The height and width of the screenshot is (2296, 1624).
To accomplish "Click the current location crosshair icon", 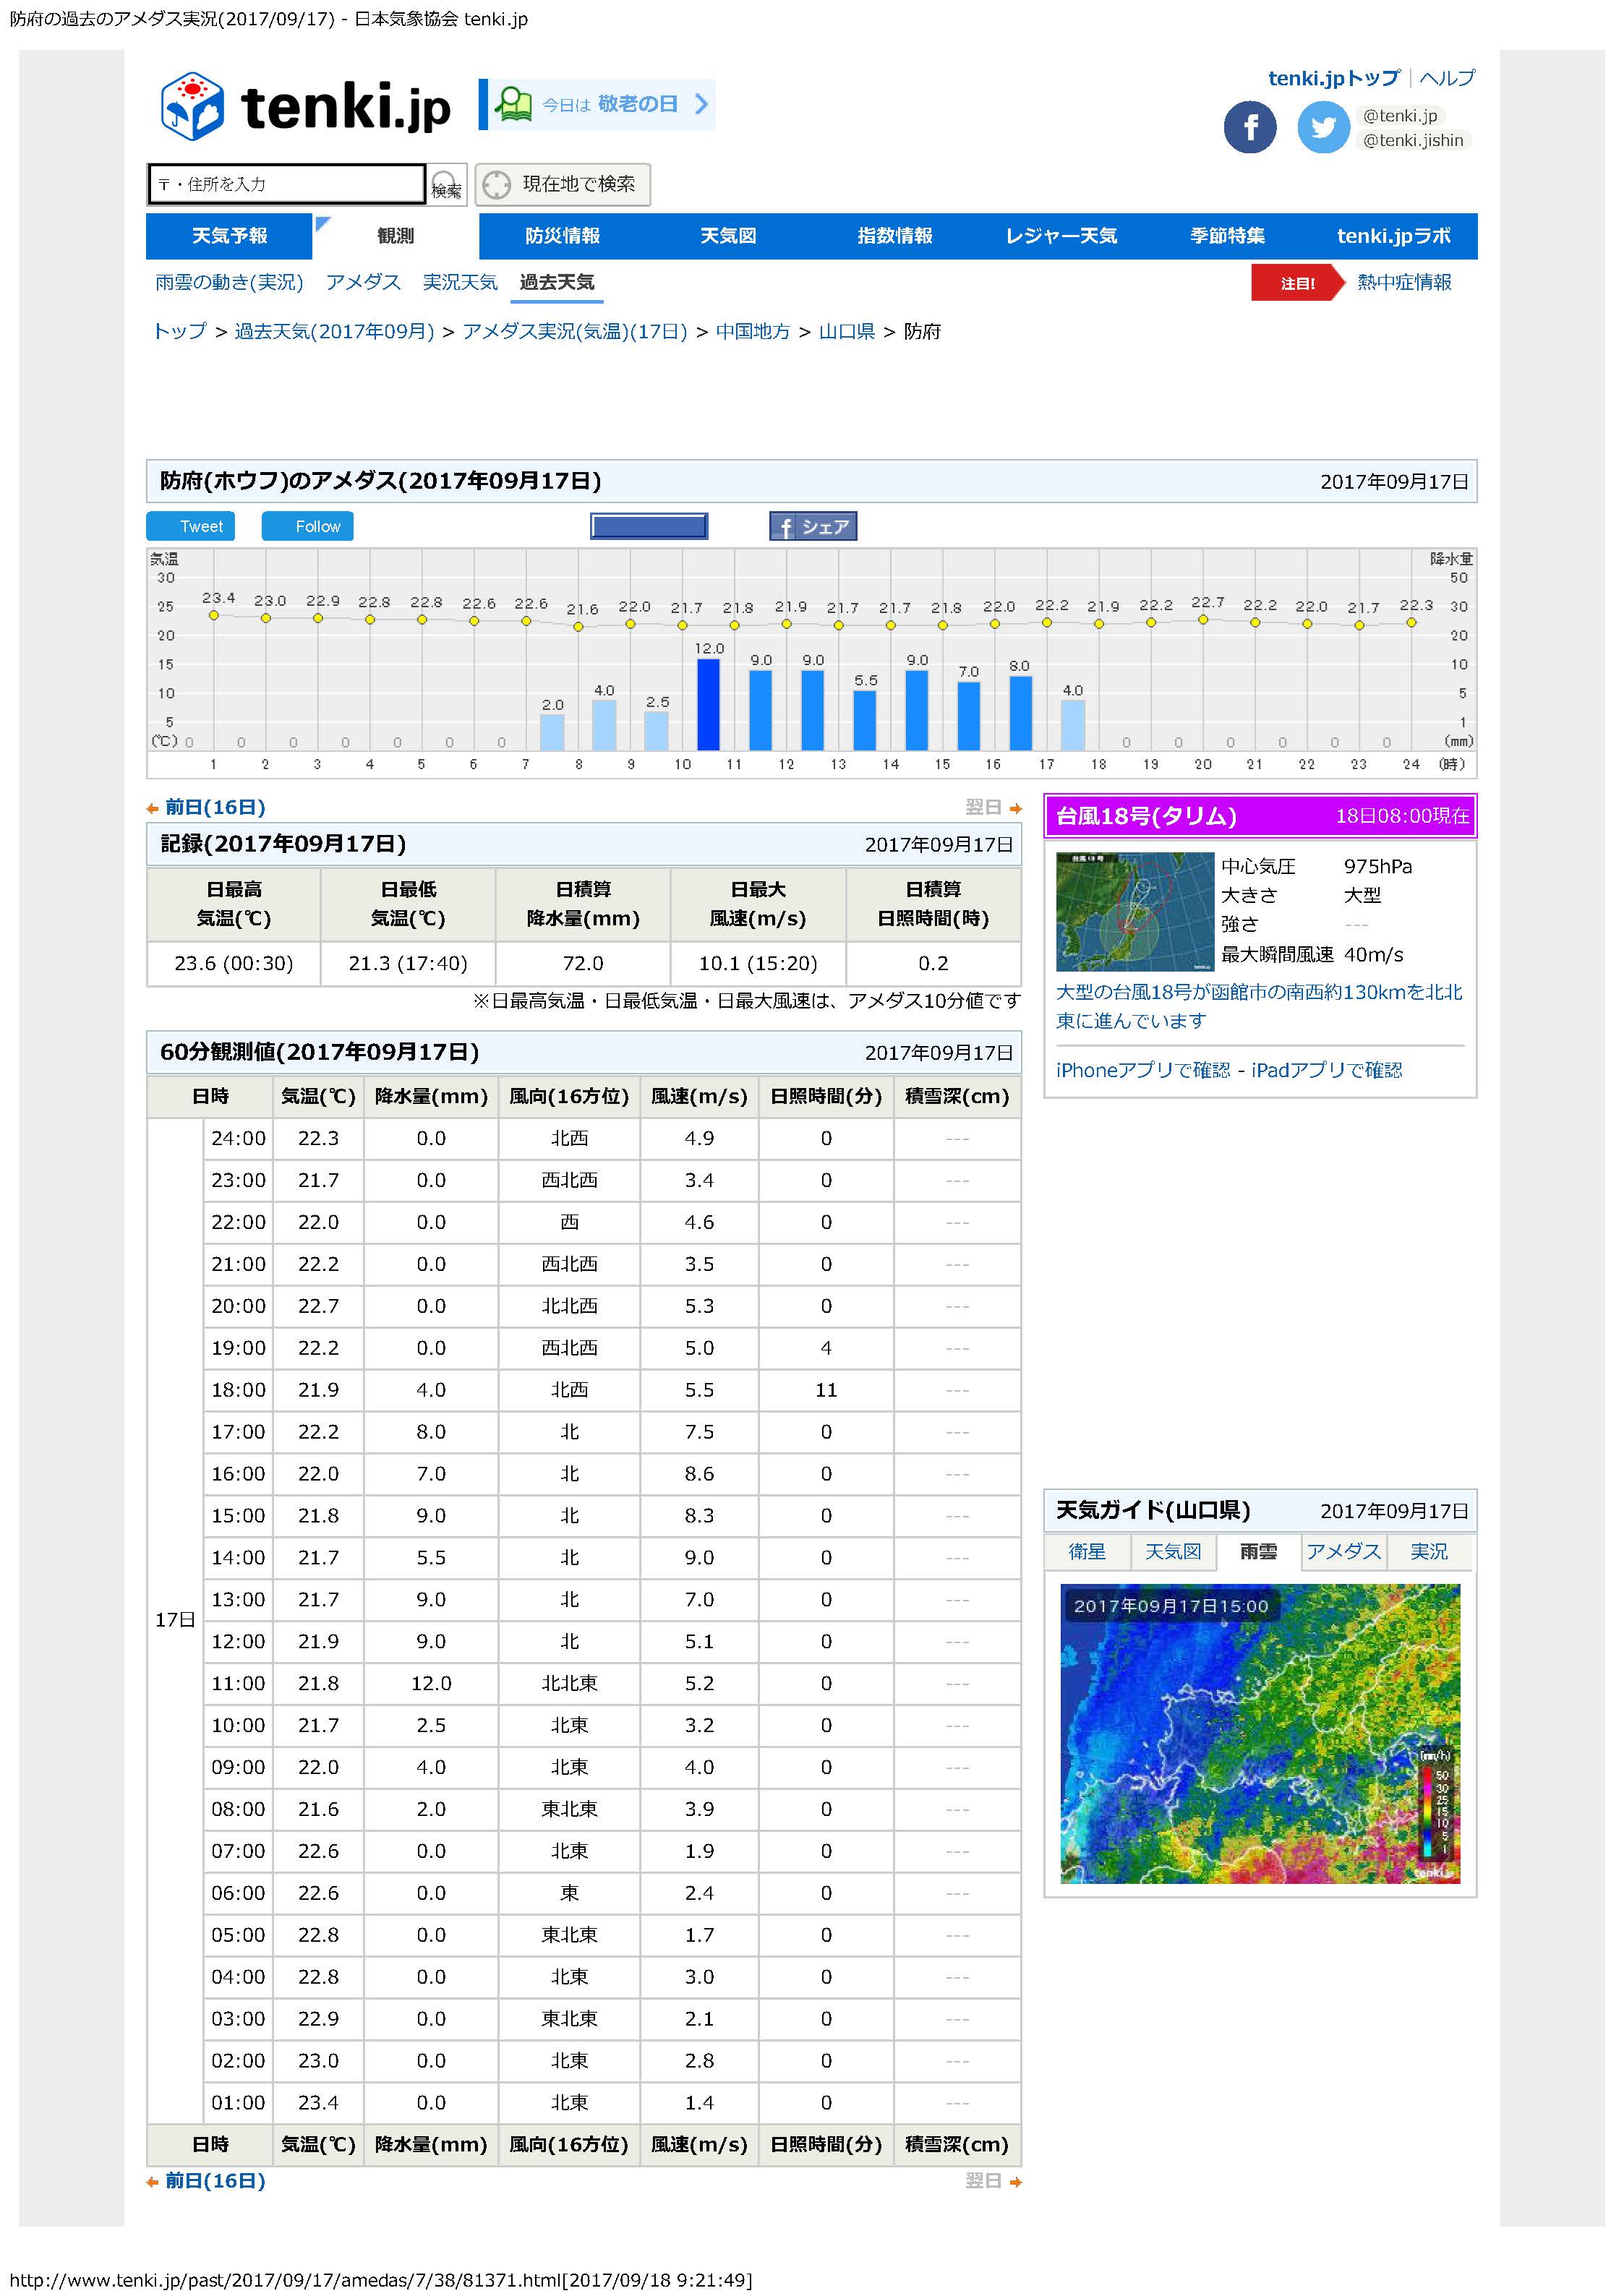I will (x=497, y=185).
